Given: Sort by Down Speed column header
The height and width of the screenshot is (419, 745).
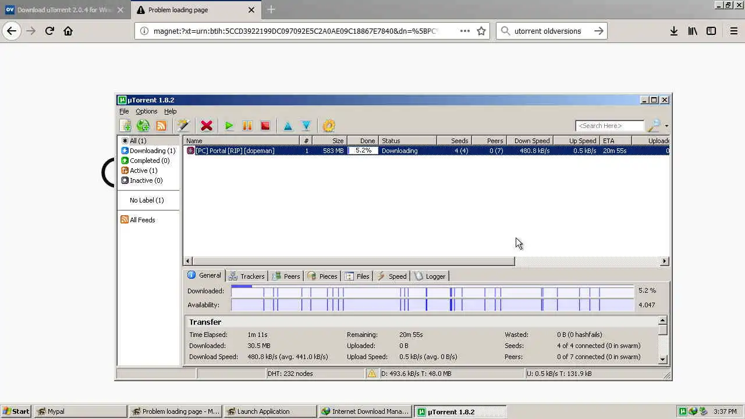Looking at the screenshot, I should pyautogui.click(x=529, y=141).
